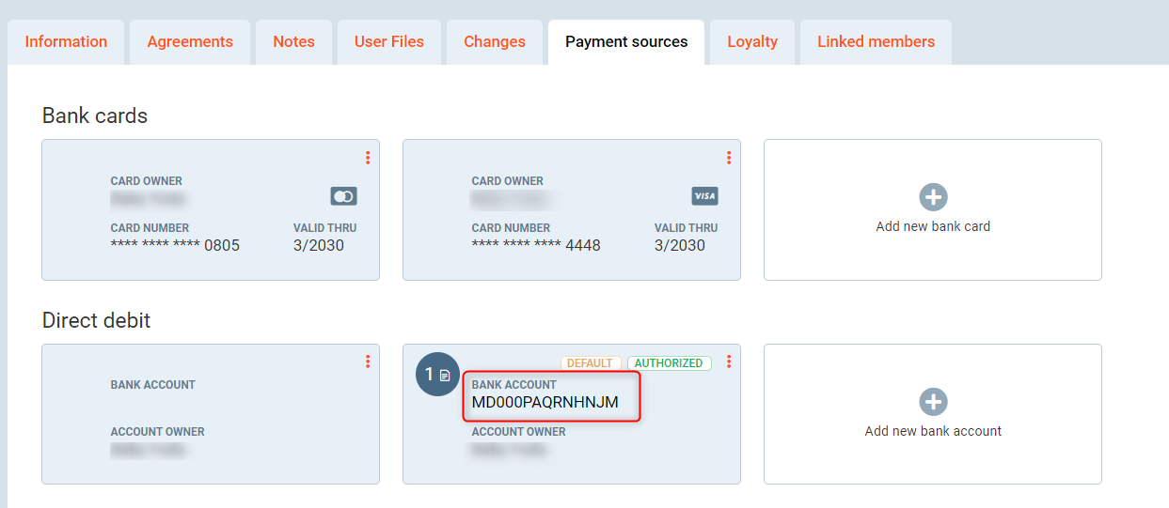Click the DEFAULT badge on the bank account
Image resolution: width=1169 pixels, height=508 pixels.
591,363
